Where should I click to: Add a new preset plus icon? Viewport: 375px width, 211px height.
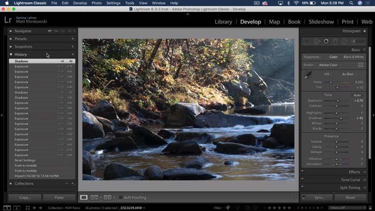click(72, 39)
